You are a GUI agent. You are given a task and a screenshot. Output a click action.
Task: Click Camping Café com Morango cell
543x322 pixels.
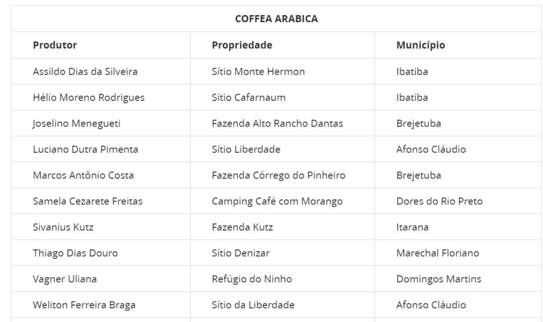pyautogui.click(x=277, y=201)
